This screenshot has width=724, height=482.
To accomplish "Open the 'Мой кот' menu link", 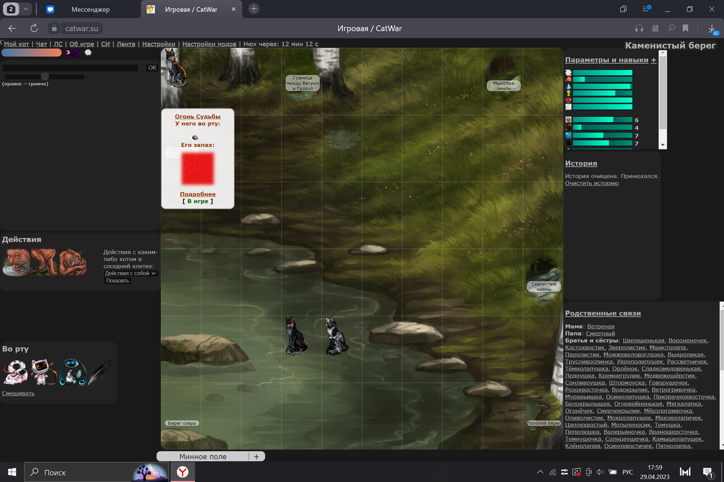I will (16, 44).
